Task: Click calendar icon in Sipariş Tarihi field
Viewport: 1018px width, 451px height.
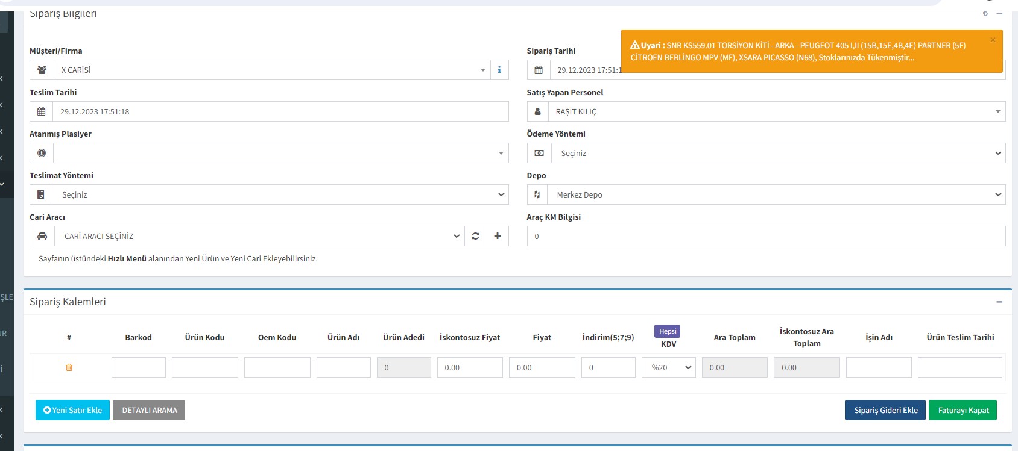Action: pos(539,70)
